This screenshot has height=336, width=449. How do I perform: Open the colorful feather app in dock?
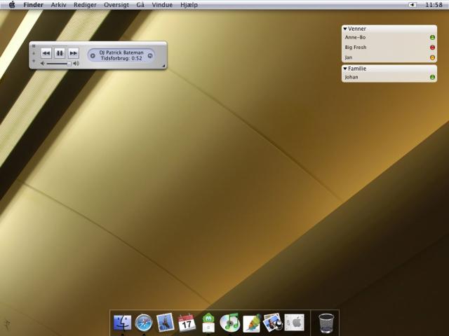[x=252, y=323]
